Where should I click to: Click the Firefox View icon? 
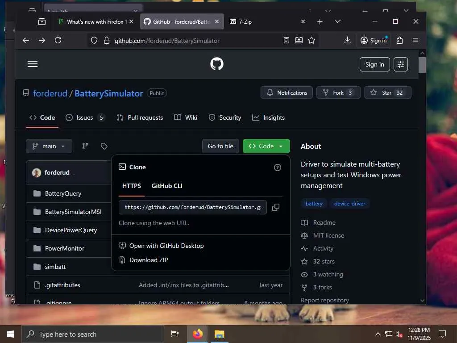click(x=42, y=21)
